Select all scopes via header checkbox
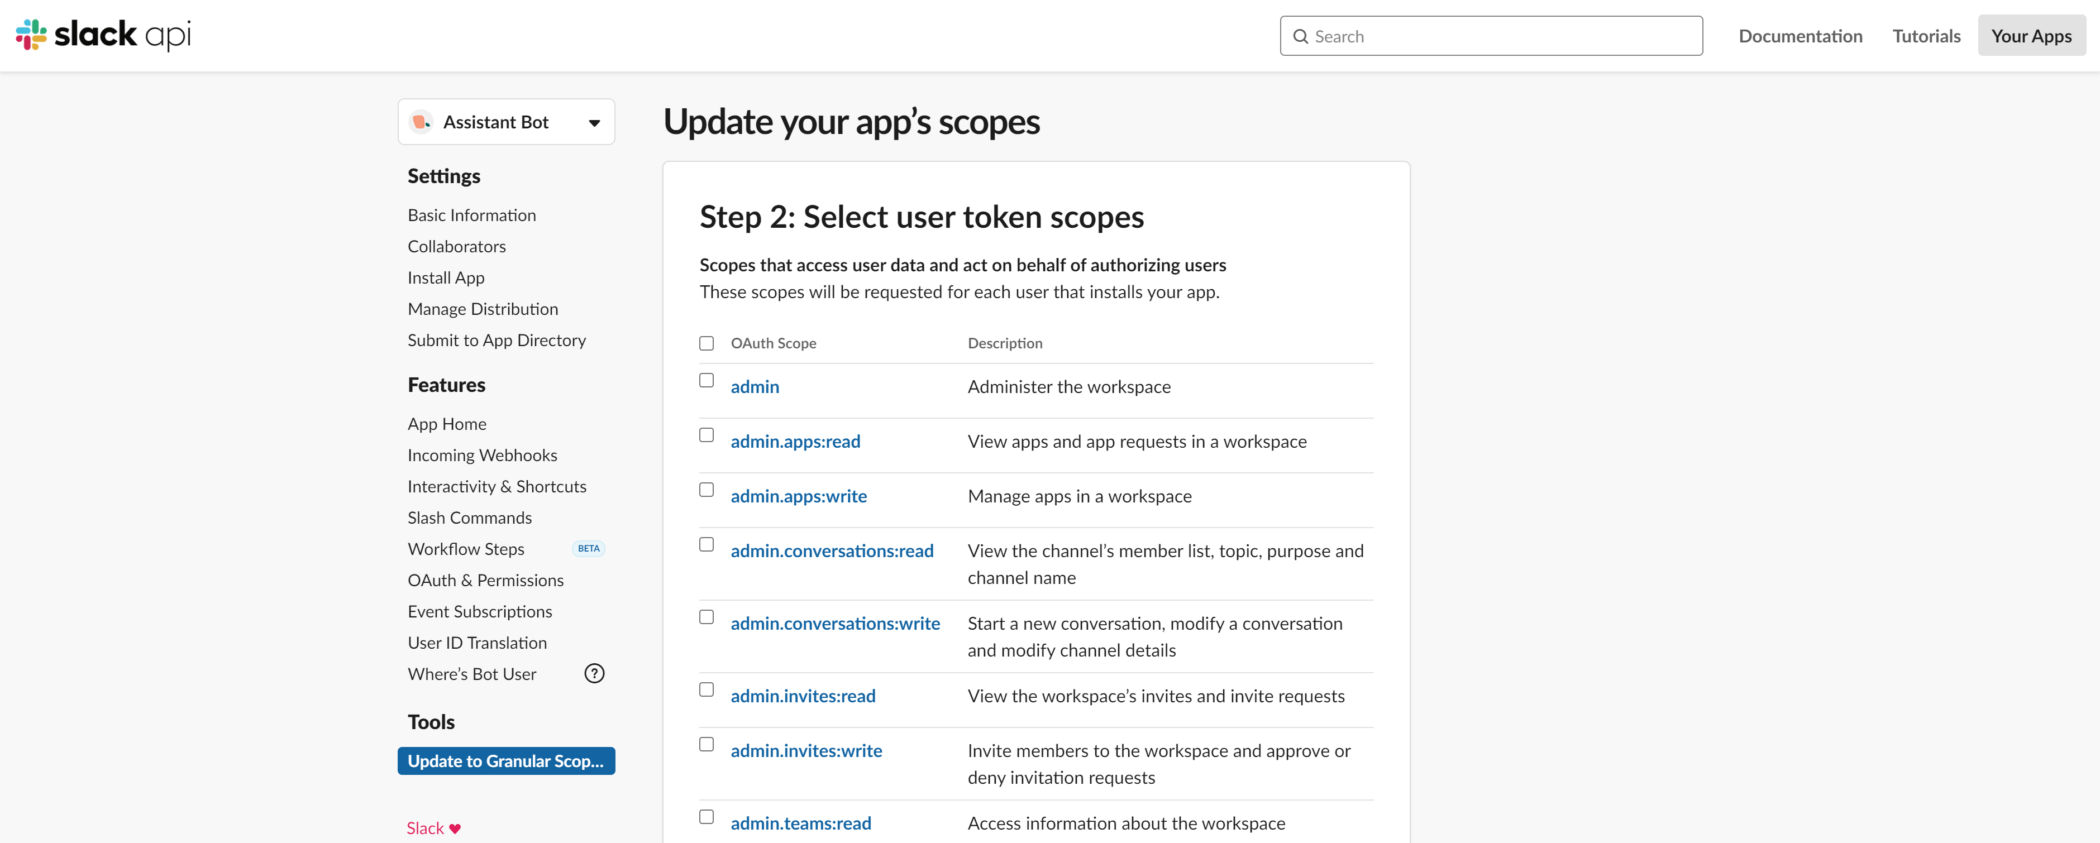 [x=706, y=343]
